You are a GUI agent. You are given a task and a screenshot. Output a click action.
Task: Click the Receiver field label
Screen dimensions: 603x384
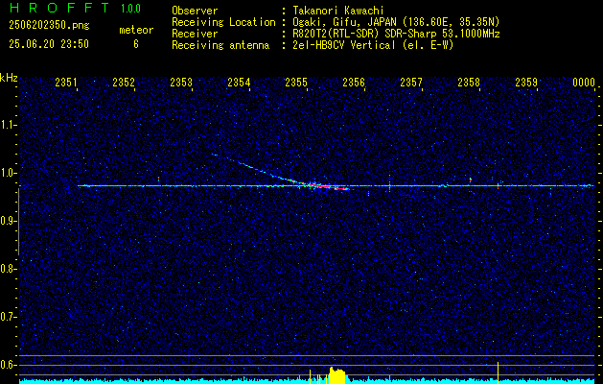(195, 34)
